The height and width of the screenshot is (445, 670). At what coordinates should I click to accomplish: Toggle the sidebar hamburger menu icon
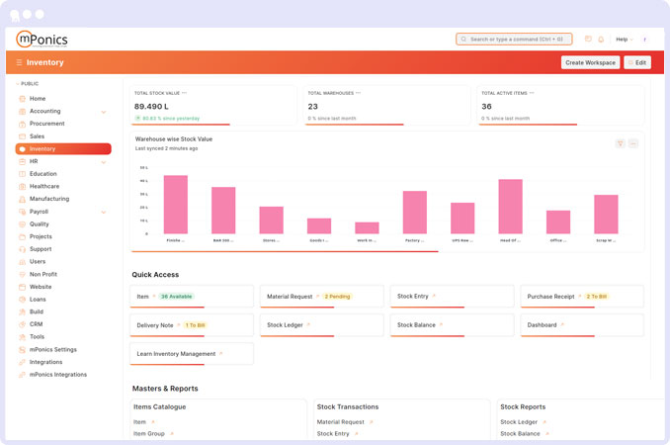click(19, 62)
